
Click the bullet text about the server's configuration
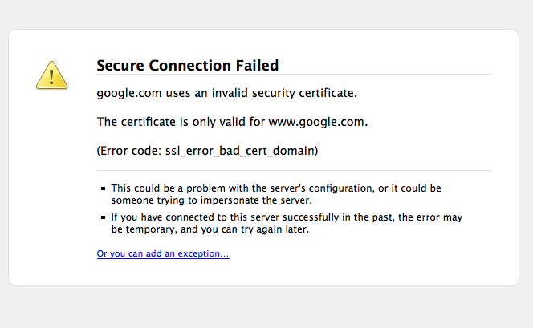(x=276, y=194)
